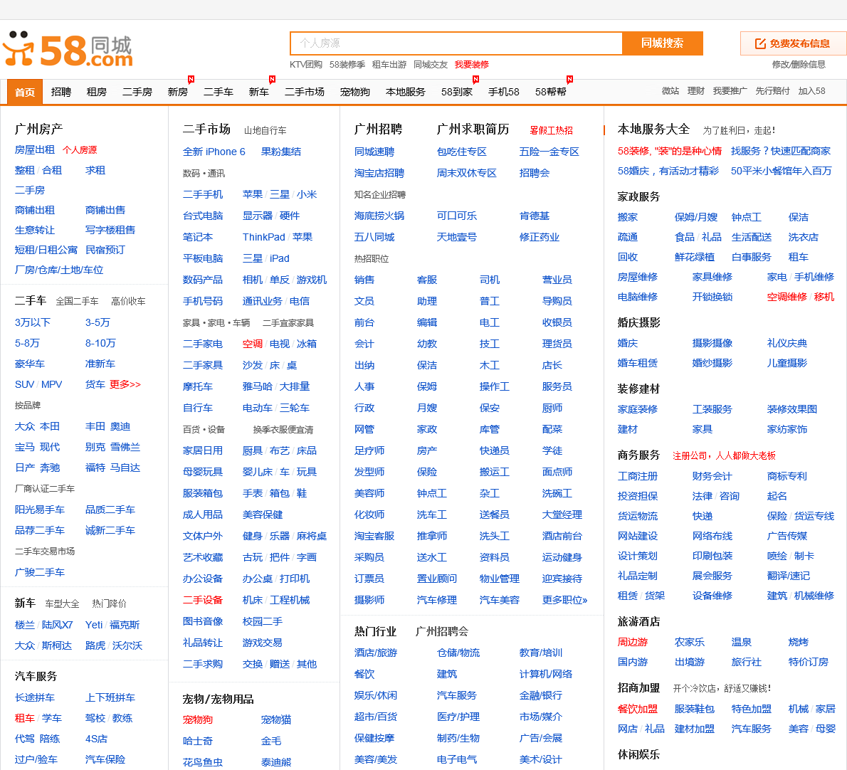Open the red 个人房源 link
The height and width of the screenshot is (770, 847).
pos(80,149)
